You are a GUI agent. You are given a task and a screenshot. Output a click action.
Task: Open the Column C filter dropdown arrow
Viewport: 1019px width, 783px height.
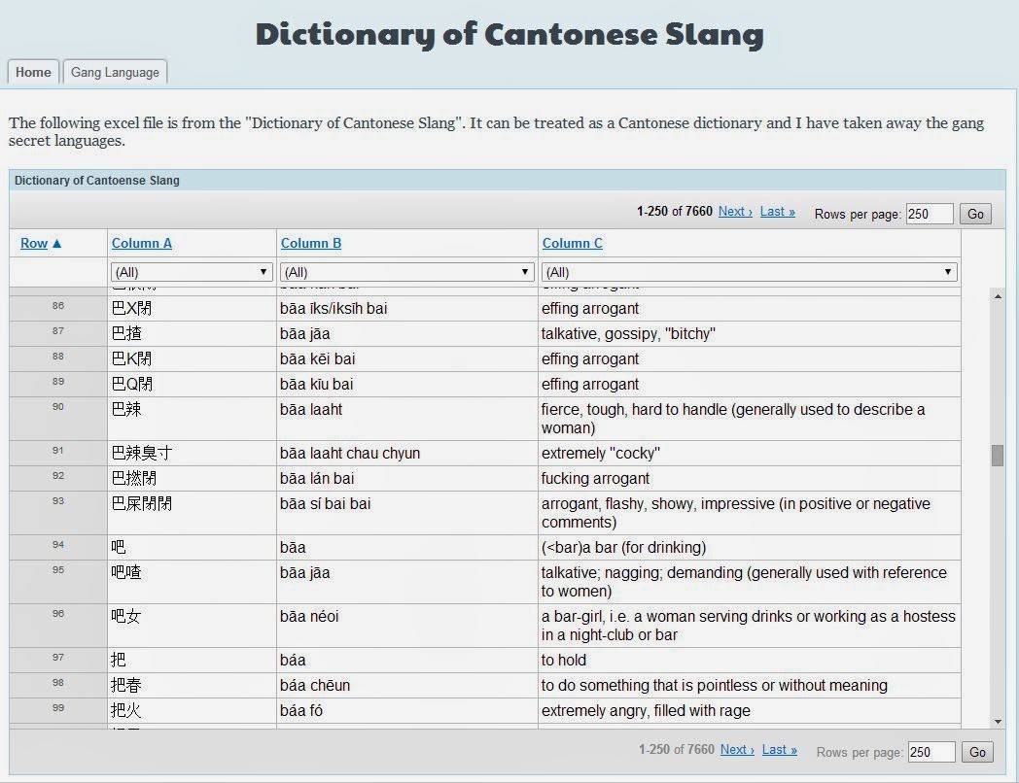coord(946,272)
